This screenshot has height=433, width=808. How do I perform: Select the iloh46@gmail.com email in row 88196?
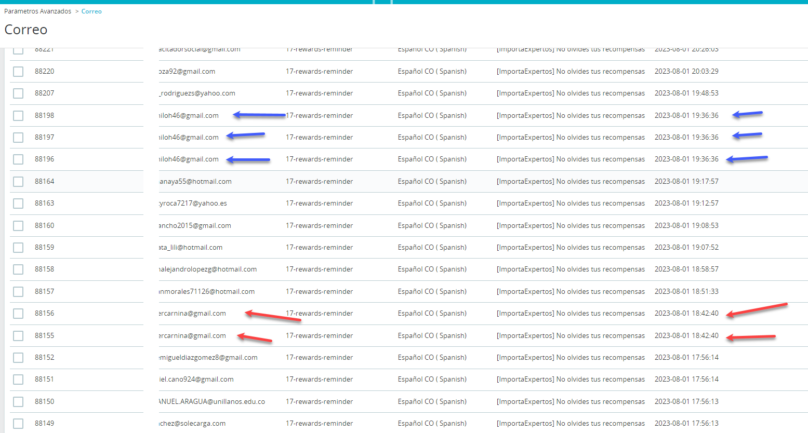189,159
